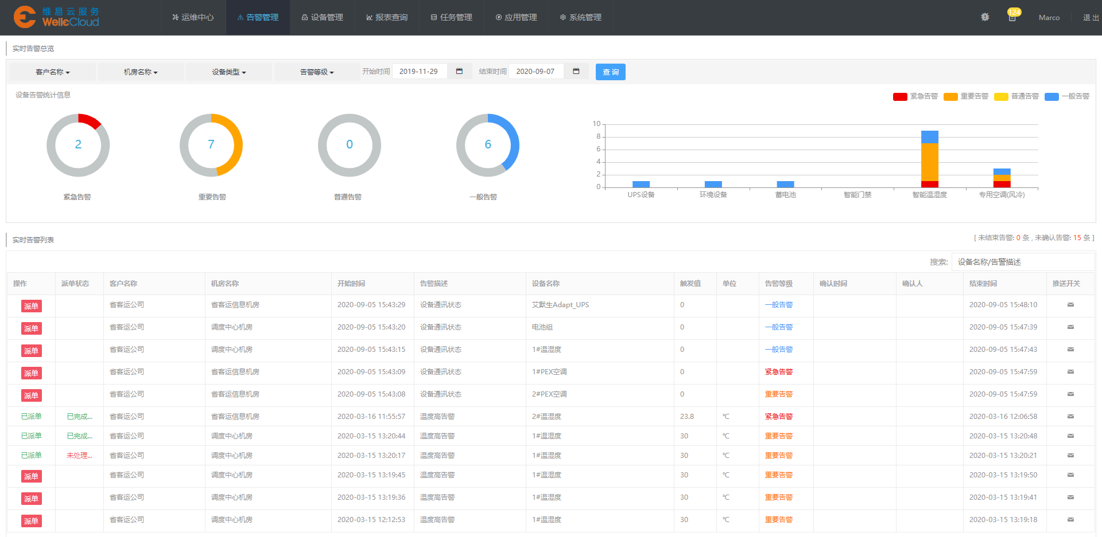The height and width of the screenshot is (537, 1102).
Task: Expand the 机房名称 dropdown filter
Action: point(141,72)
